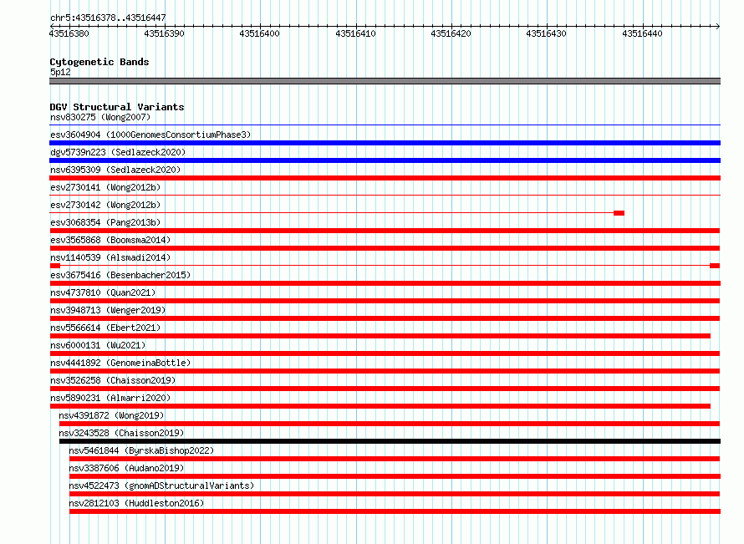Select esv2730142 (Wong2012b) variant label

pos(105,205)
